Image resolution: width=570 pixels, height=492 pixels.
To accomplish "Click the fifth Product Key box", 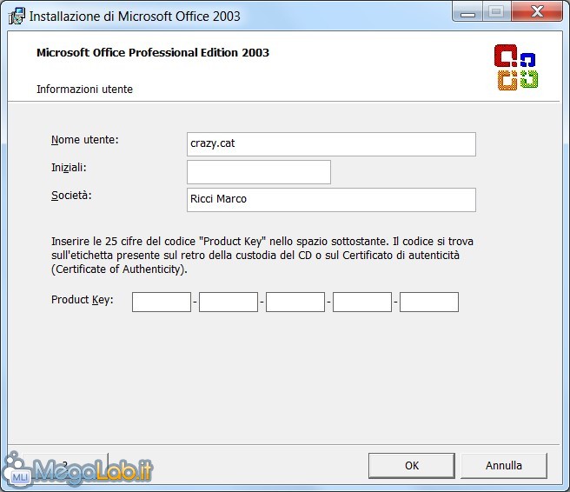I will pyautogui.click(x=429, y=302).
